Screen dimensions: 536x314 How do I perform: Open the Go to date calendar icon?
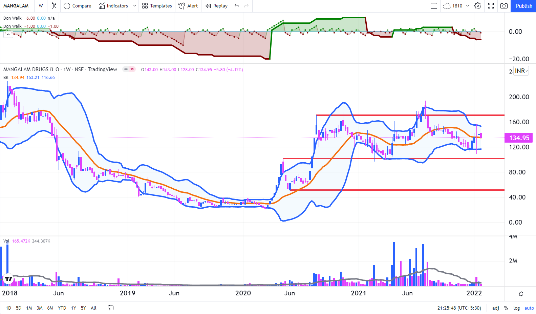point(111,308)
